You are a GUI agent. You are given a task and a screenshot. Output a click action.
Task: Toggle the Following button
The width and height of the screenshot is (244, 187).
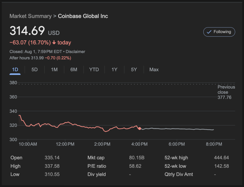tap(219, 32)
